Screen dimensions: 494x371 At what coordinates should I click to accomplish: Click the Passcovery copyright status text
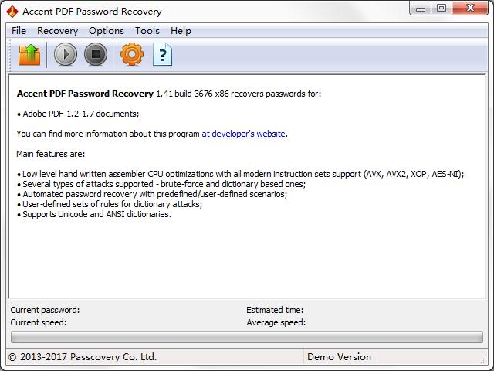pyautogui.click(x=82, y=357)
